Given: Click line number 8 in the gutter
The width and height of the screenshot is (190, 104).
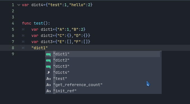Looking at the screenshot, I should click(13, 48).
